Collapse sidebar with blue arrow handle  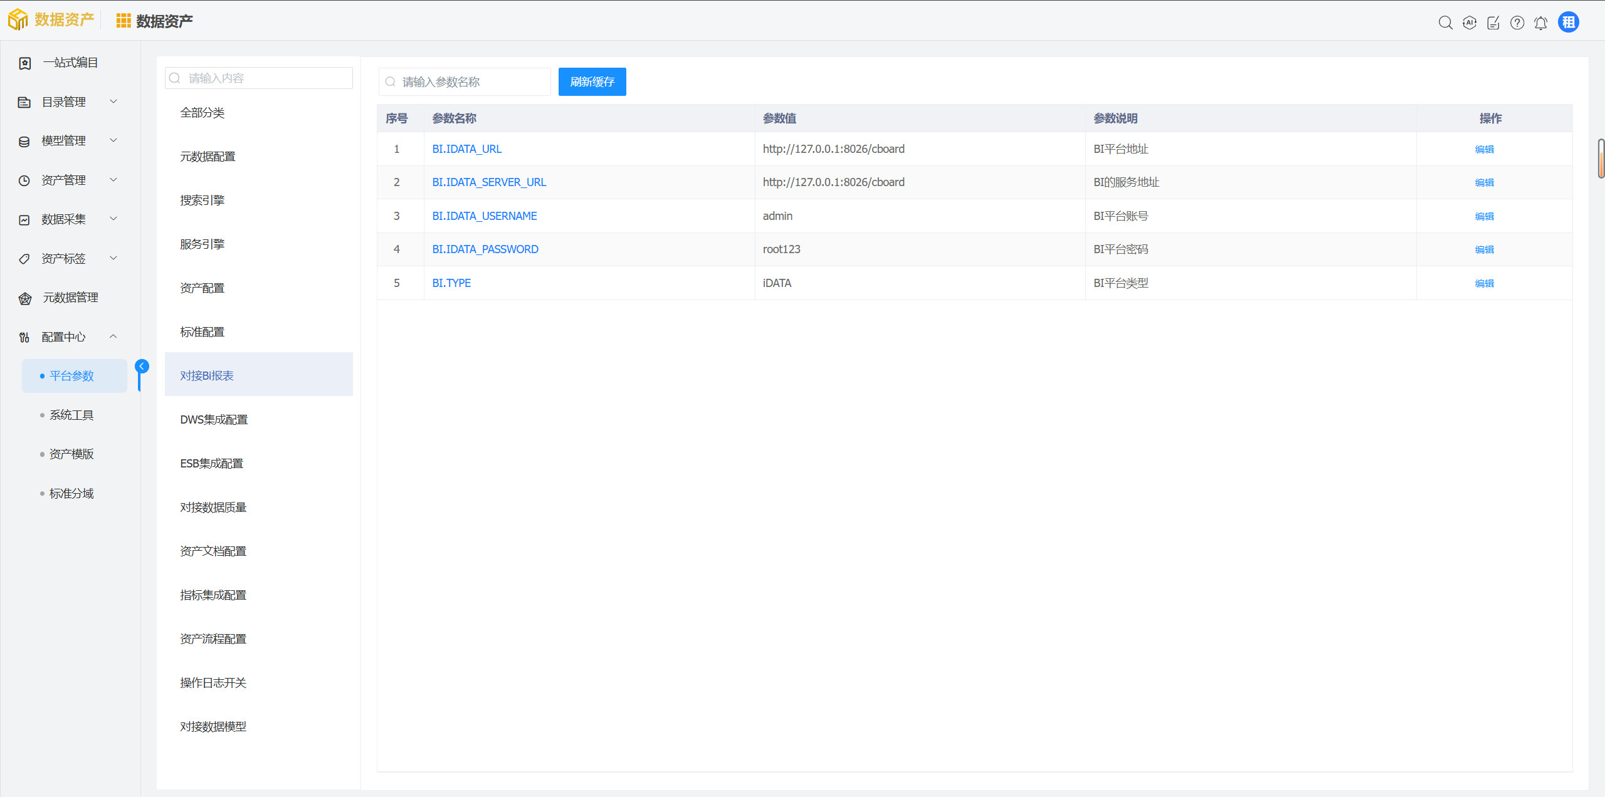pos(142,366)
